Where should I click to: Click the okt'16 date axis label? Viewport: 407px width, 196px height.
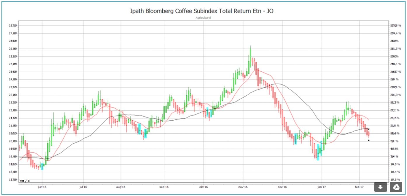pos(204,187)
